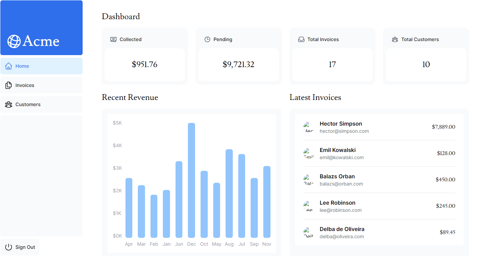
Task: Select the Home navigation link
Action: click(22, 66)
